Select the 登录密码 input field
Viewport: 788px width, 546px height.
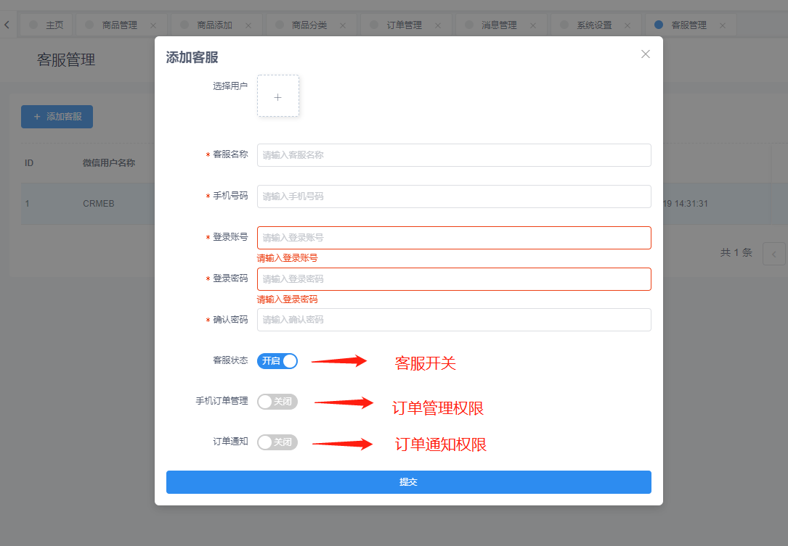pyautogui.click(x=454, y=279)
